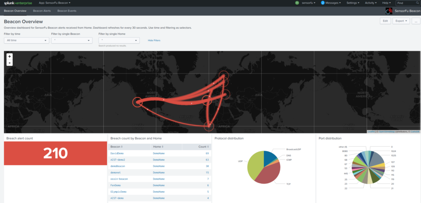Screen dimensions: 421x203
Task: Open the more options ellipsis button
Action: 416,21
